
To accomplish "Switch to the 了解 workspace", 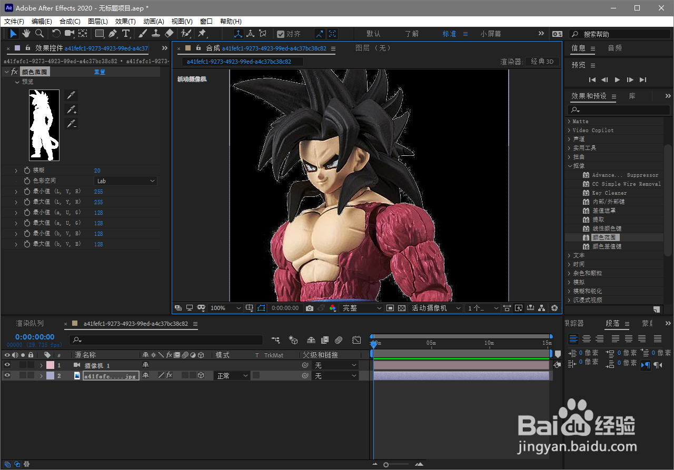I will (412, 34).
